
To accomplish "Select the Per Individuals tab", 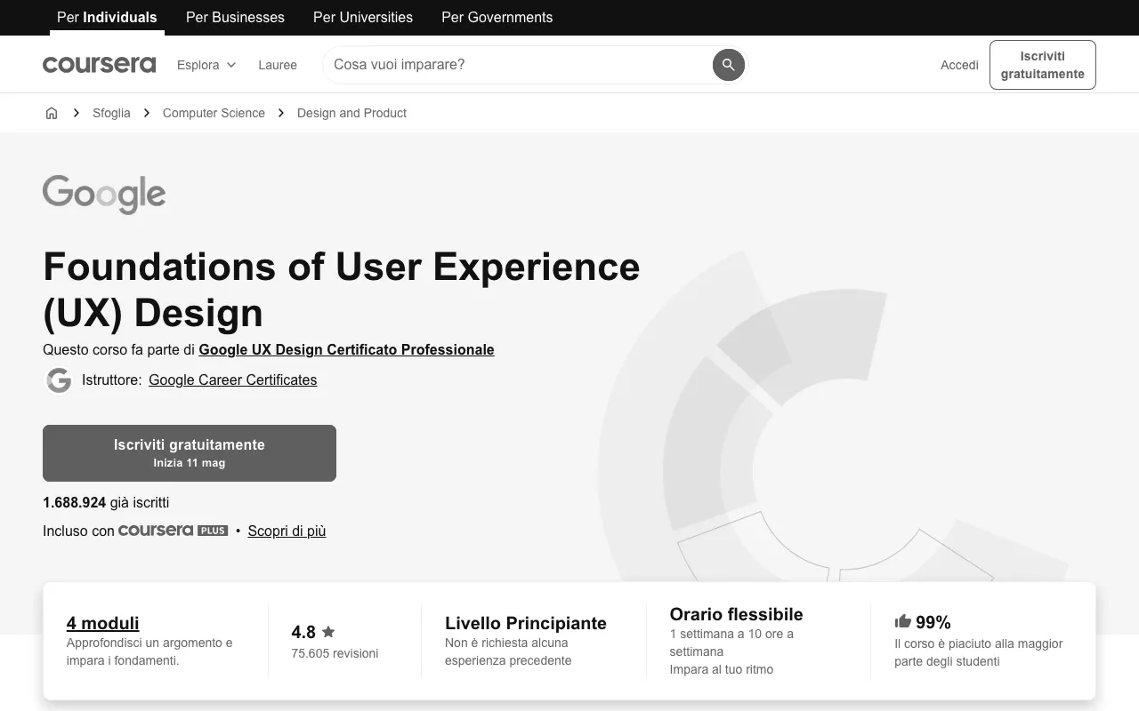I will [x=107, y=17].
